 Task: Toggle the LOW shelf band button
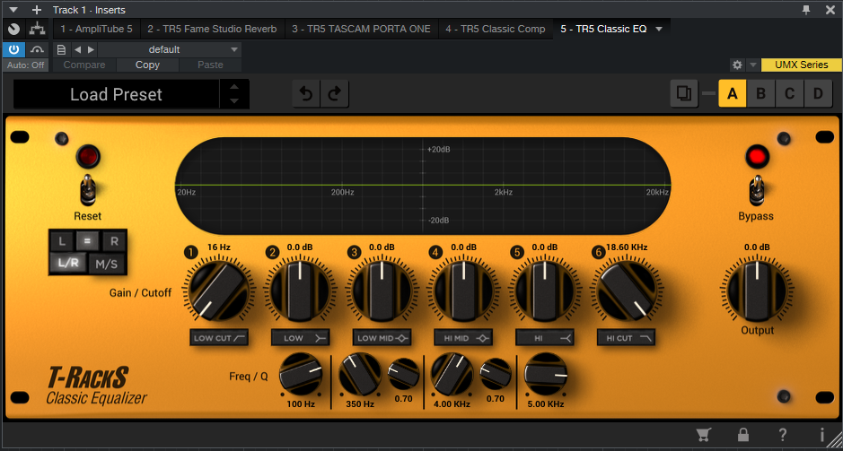click(x=301, y=338)
